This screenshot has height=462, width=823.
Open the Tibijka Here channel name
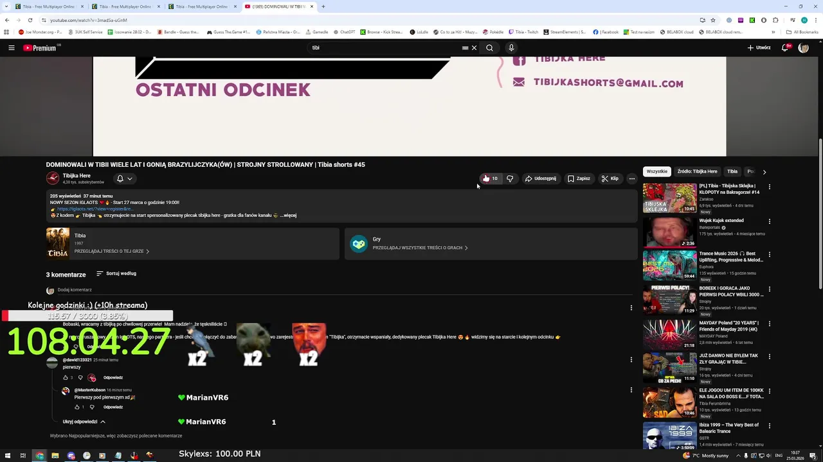(x=77, y=175)
